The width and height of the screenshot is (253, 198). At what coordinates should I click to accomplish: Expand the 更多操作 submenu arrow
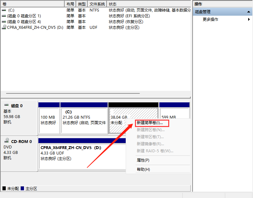coord(249,20)
